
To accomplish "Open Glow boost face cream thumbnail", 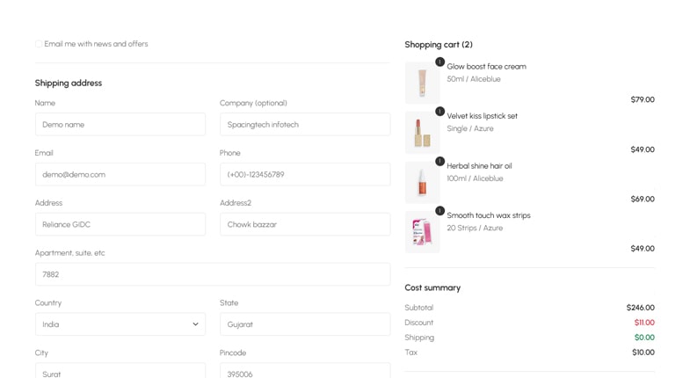I will point(422,83).
